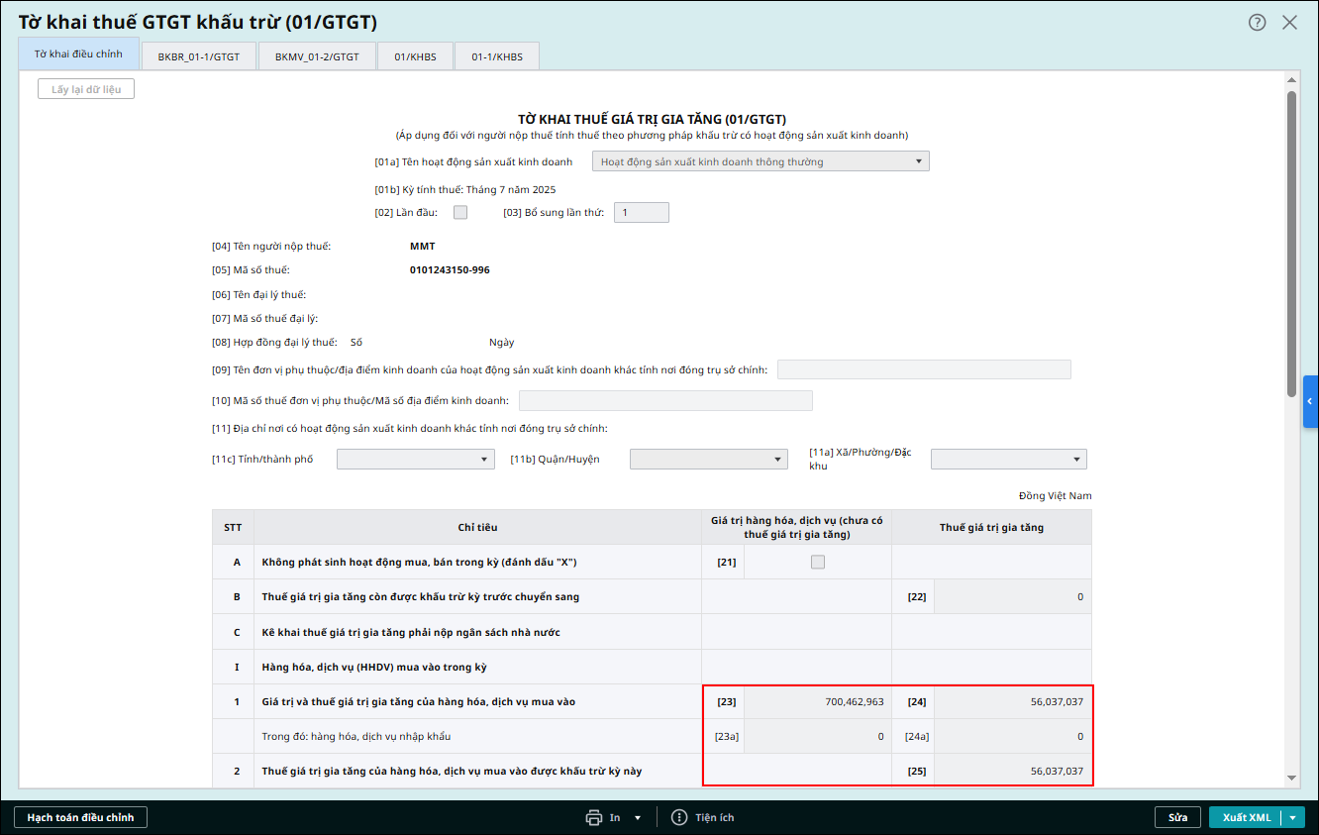
Task: Open the Tiện ích info icon
Action: pyautogui.click(x=679, y=817)
